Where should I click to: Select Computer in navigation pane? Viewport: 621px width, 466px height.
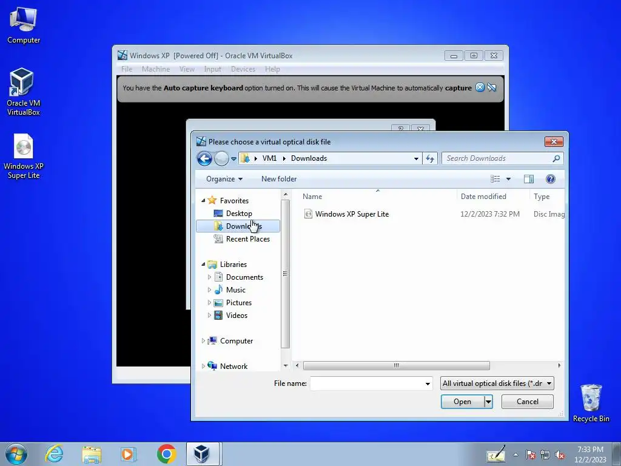pyautogui.click(x=237, y=341)
